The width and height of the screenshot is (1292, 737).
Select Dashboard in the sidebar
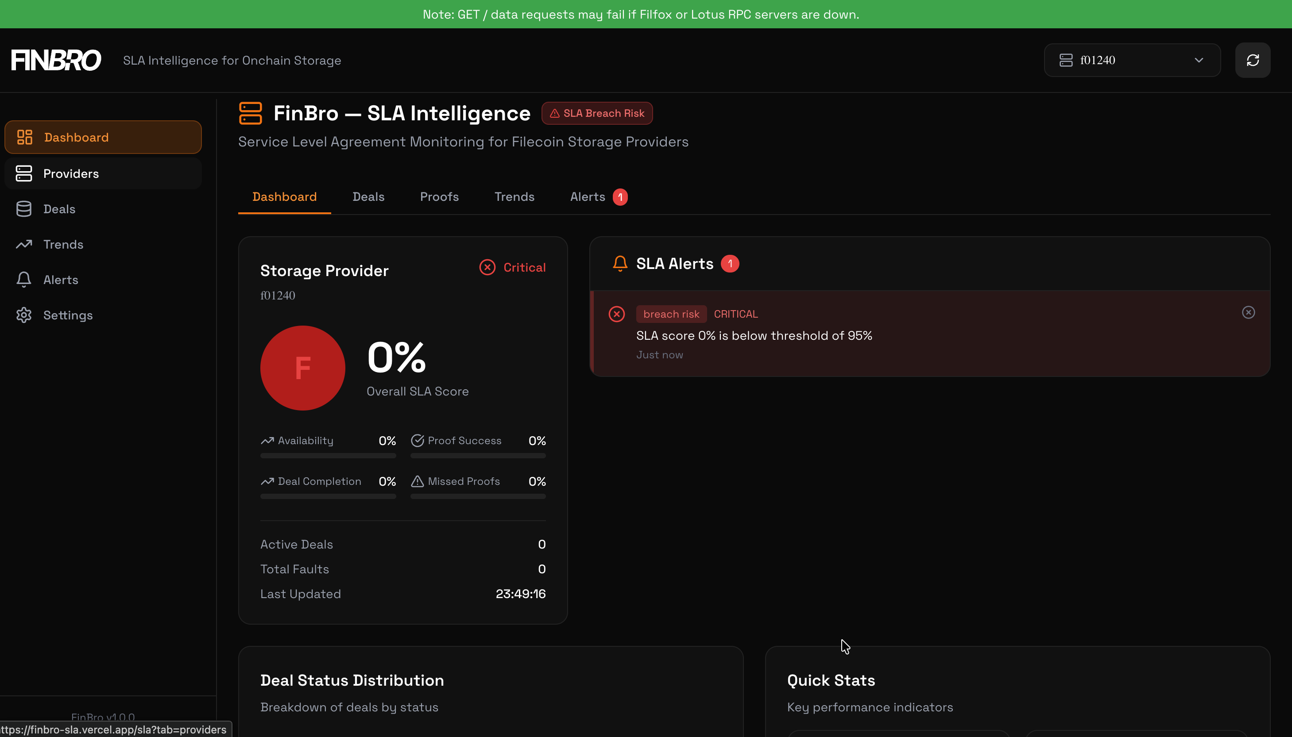click(103, 137)
